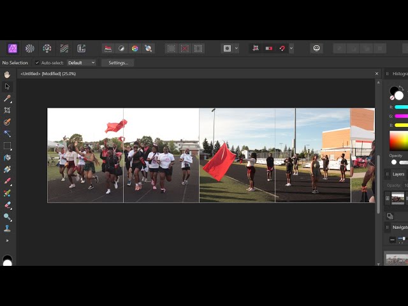Pick a color in gradient color box
Viewport: 408px width, 306px height.
[x=398, y=141]
